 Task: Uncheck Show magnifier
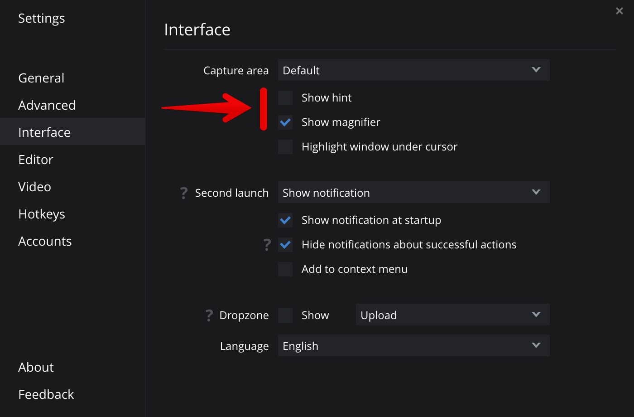click(x=285, y=122)
